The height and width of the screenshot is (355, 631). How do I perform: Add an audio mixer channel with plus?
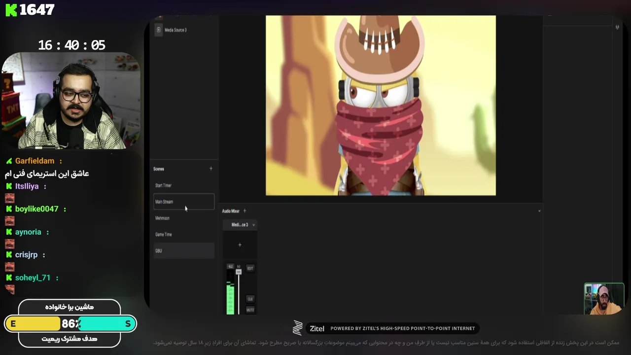[x=245, y=211]
